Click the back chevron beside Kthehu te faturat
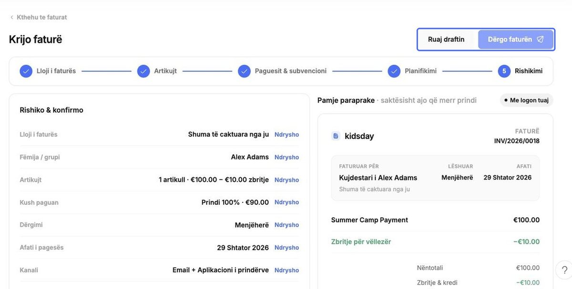Screen dimensions: 572x289 tap(11, 17)
